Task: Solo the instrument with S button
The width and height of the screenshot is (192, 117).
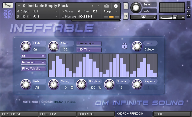Action: (x=125, y=6)
